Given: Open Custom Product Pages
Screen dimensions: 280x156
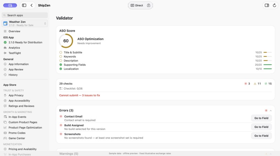Looking at the screenshot, I should 23,122.
